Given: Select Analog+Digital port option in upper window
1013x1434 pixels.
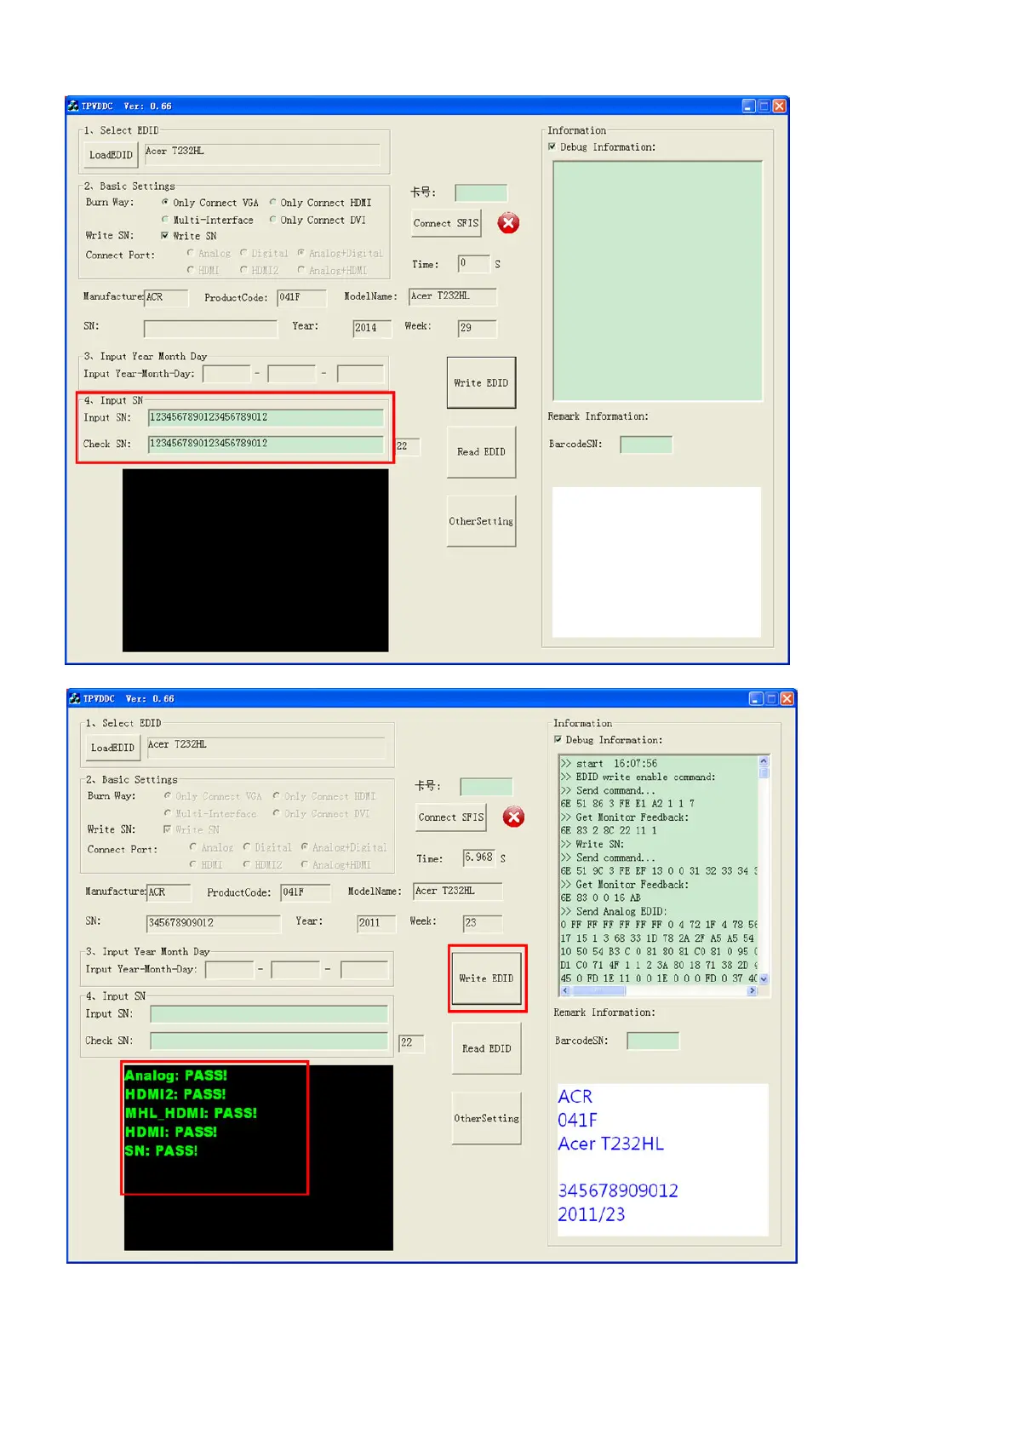Looking at the screenshot, I should pyautogui.click(x=341, y=253).
